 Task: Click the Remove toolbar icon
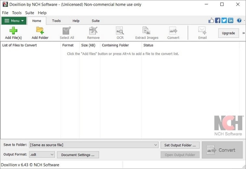[93, 33]
